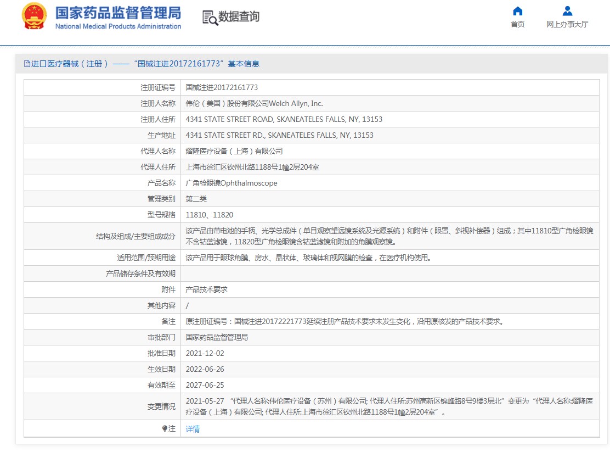Click the 基本信息 section header title
The width and height of the screenshot is (610, 452).
(x=244, y=64)
